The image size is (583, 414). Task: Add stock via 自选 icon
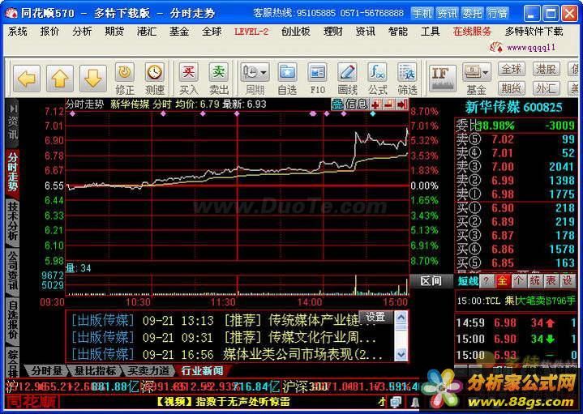(287, 79)
